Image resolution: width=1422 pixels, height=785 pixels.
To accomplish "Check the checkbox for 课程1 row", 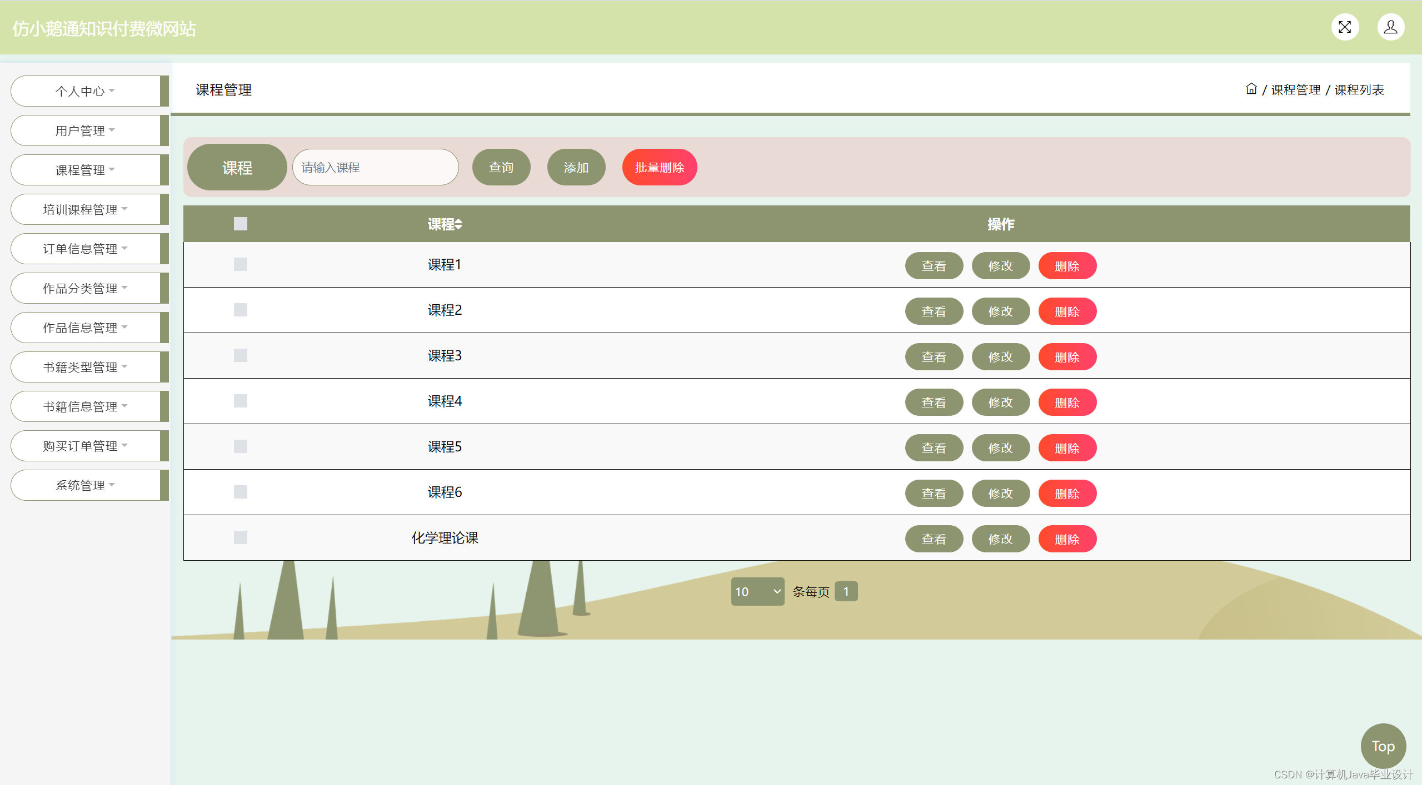I will pos(240,264).
